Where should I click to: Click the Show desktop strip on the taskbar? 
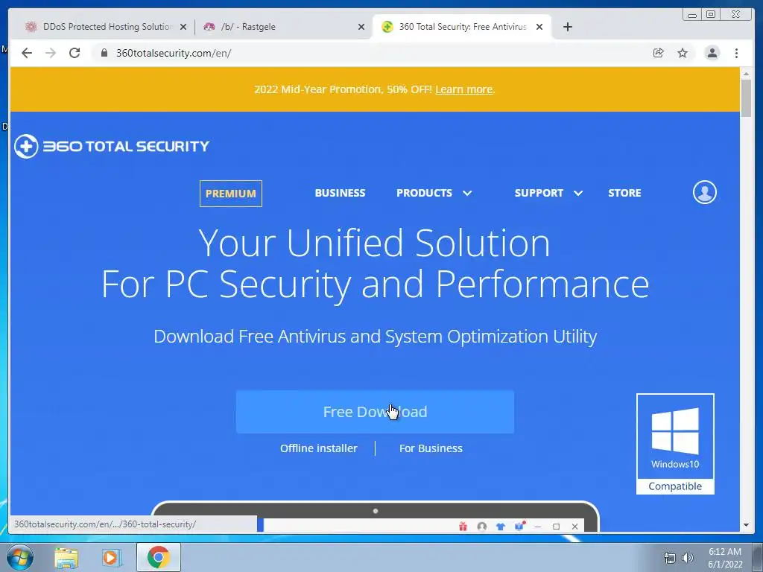click(758, 557)
